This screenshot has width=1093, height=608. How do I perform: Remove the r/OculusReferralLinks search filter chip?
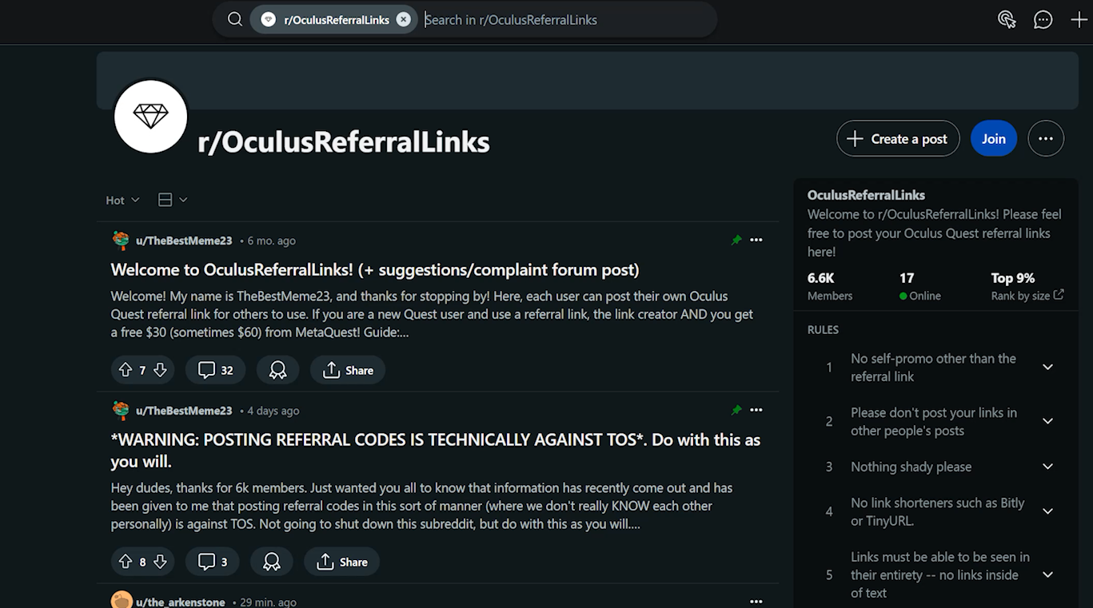(x=404, y=20)
